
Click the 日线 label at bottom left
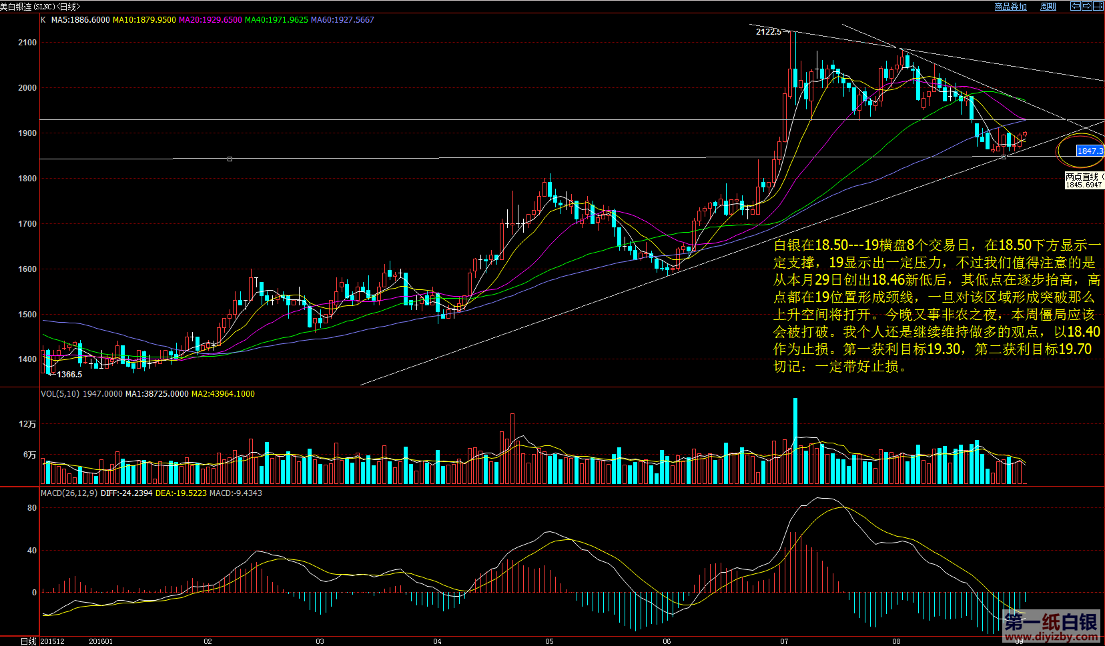pyautogui.click(x=28, y=641)
